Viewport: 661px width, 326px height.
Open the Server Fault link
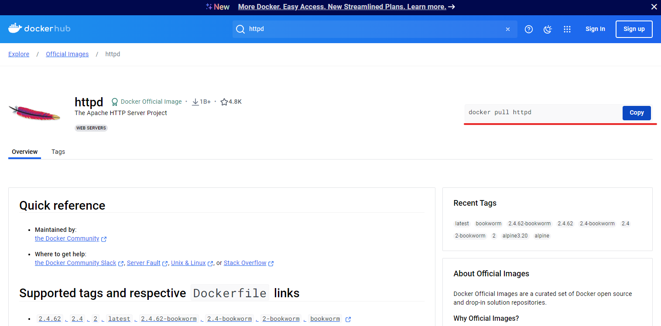click(x=144, y=263)
